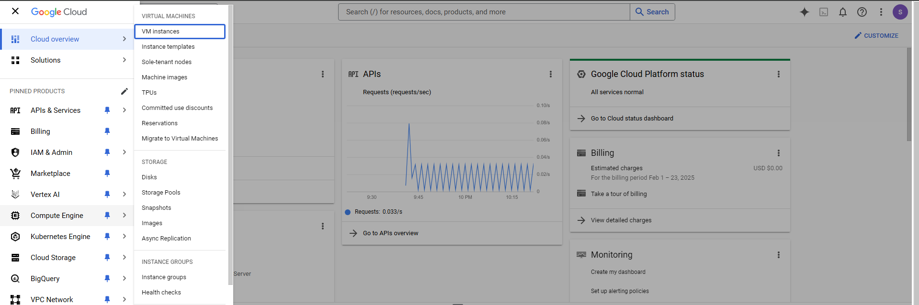Click the Solutions grid icon
919x305 pixels.
15,60
